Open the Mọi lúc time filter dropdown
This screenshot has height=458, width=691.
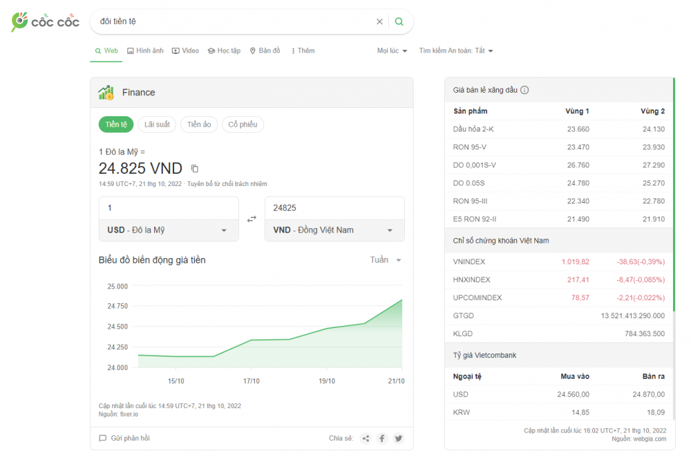click(x=391, y=50)
